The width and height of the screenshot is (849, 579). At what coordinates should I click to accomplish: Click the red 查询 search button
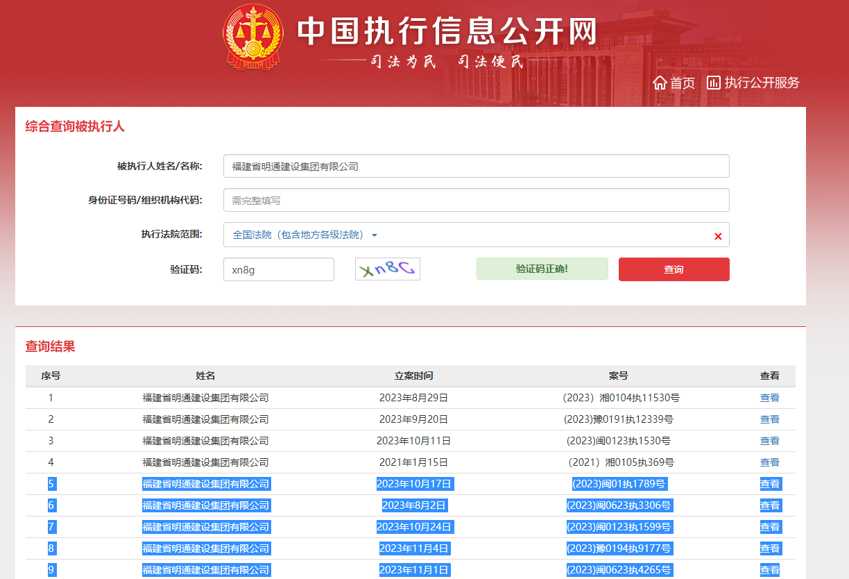point(674,269)
